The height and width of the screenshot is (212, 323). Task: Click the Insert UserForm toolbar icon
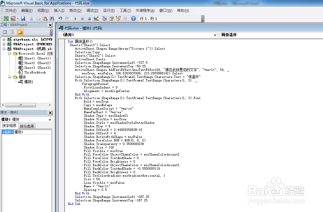tap(13, 19)
